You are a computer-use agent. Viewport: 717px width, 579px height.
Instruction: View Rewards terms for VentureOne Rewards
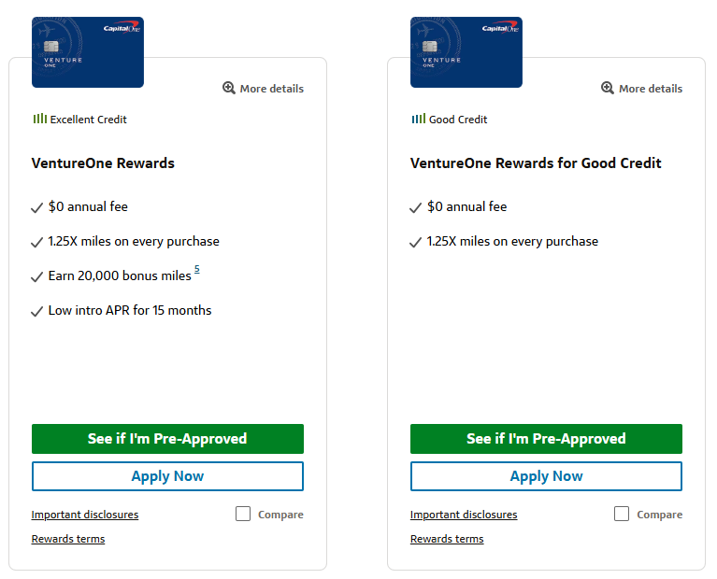coord(68,539)
